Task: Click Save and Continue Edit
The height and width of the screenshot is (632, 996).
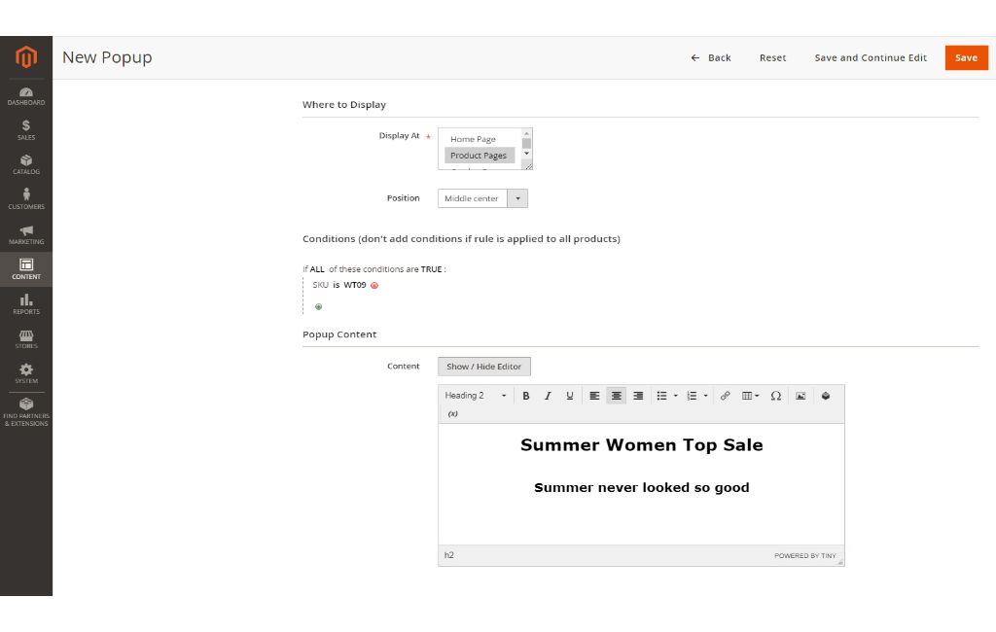Action: click(871, 57)
